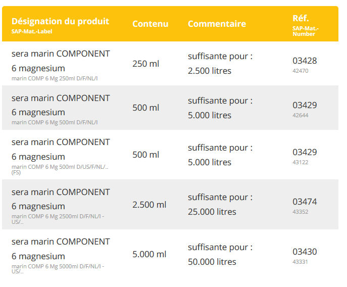347x287 pixels.
Task: Select the 2.500 ml content cell
Action: click(x=149, y=205)
